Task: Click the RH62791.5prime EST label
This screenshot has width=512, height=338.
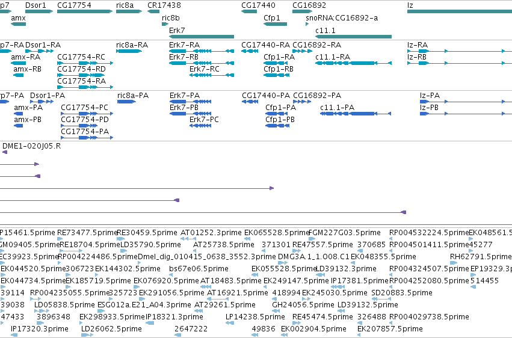Action: 481,257
